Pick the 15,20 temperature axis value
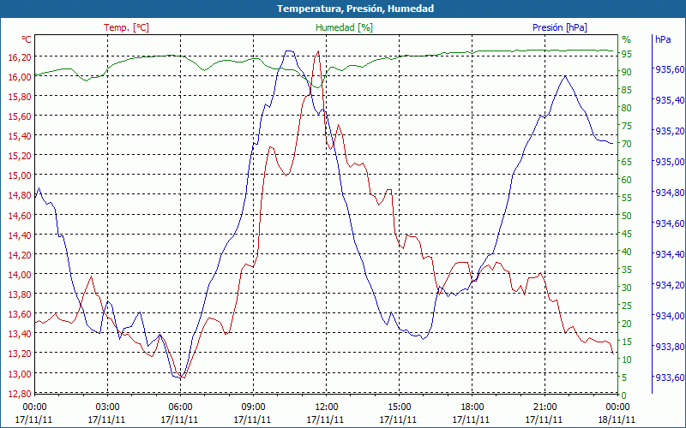 [20, 156]
